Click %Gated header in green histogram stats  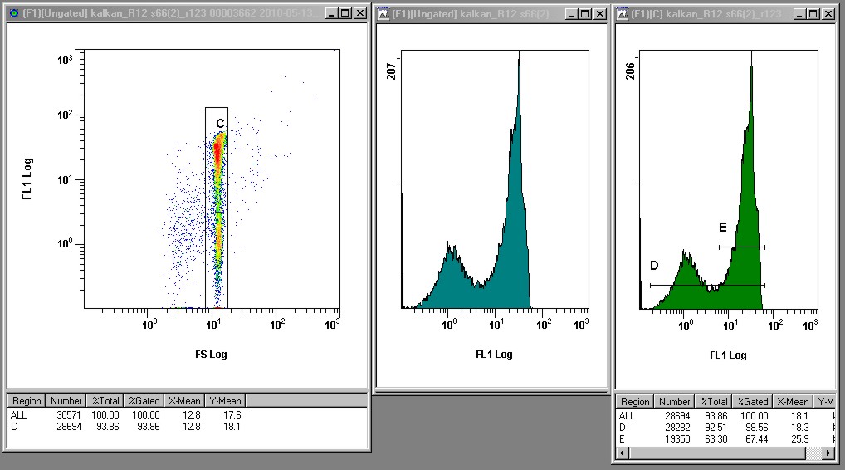point(753,401)
